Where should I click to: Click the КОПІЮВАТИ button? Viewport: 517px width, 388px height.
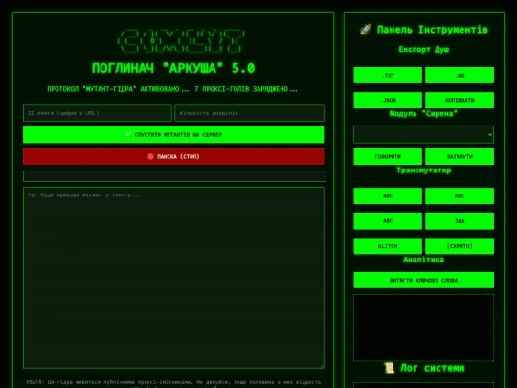coord(460,100)
